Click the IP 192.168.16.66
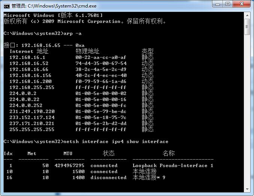 coord(29,69)
